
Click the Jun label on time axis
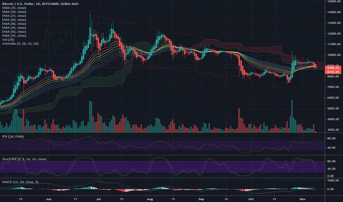click(x=49, y=199)
